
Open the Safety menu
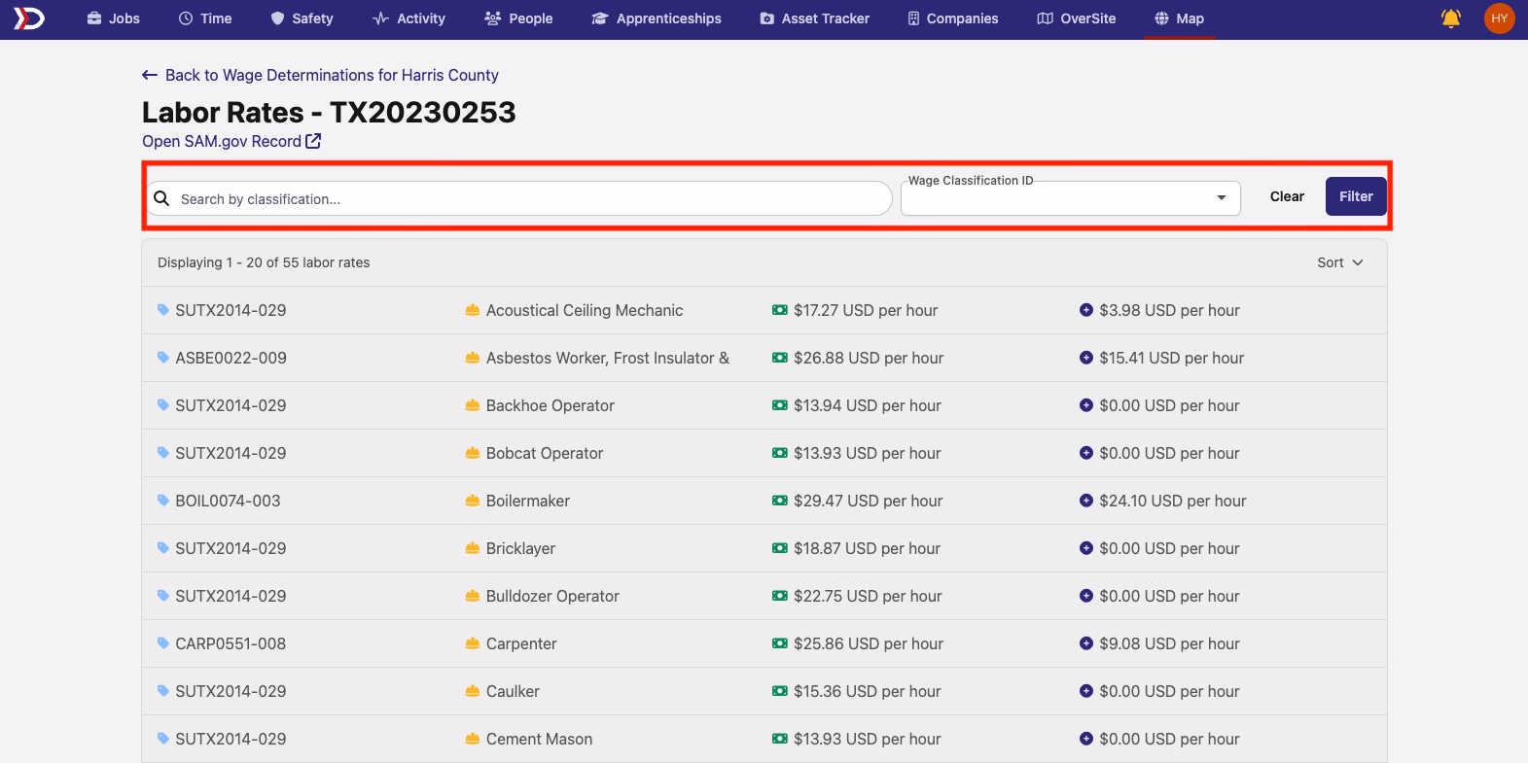302,18
